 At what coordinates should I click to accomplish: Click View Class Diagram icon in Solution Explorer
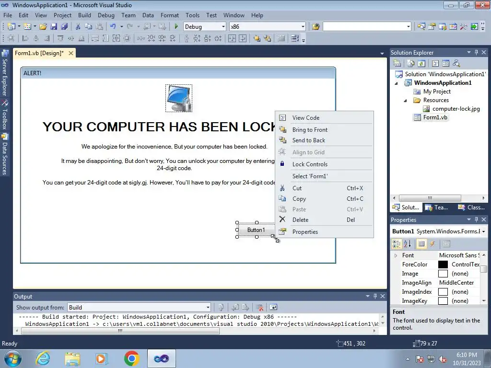click(x=456, y=64)
